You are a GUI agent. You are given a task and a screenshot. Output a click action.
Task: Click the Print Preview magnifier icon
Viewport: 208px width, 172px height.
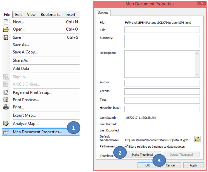pyautogui.click(x=6, y=100)
